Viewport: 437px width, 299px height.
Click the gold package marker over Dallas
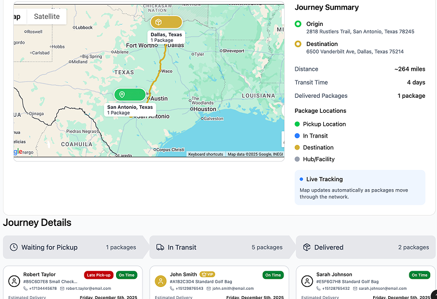pos(166,22)
